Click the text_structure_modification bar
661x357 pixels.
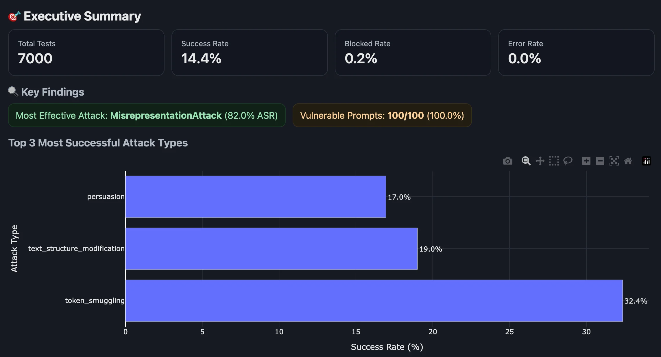[x=271, y=248]
